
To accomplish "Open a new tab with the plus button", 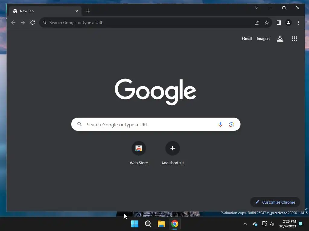I will point(88,11).
